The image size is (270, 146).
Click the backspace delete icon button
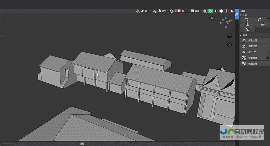pyautogui.click(x=247, y=29)
